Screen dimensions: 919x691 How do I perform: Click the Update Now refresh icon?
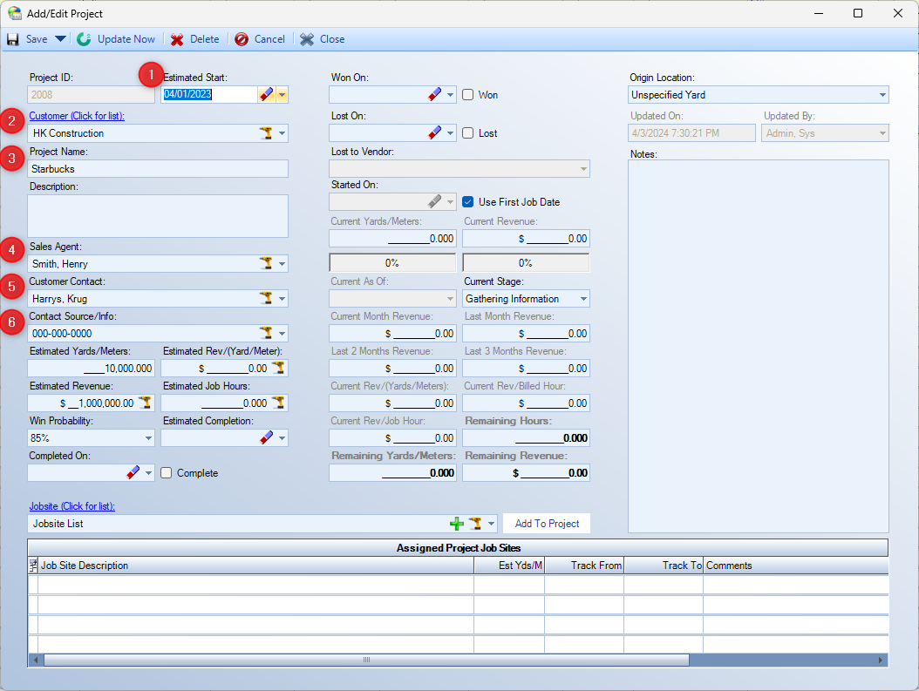coord(84,39)
